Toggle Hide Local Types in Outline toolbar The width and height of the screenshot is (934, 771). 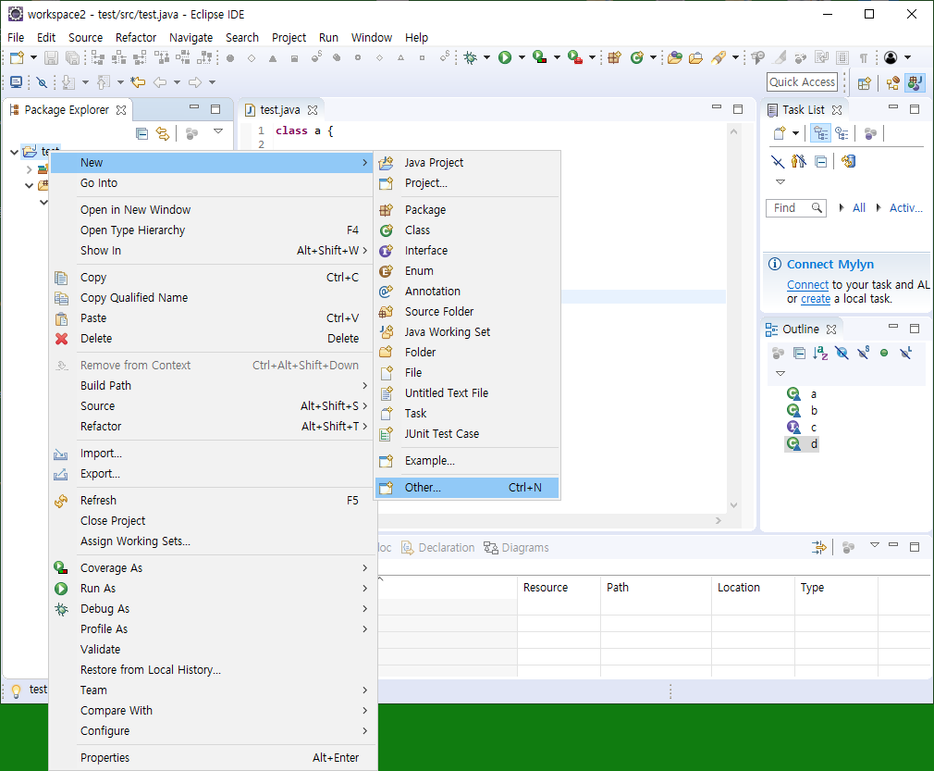tap(906, 353)
